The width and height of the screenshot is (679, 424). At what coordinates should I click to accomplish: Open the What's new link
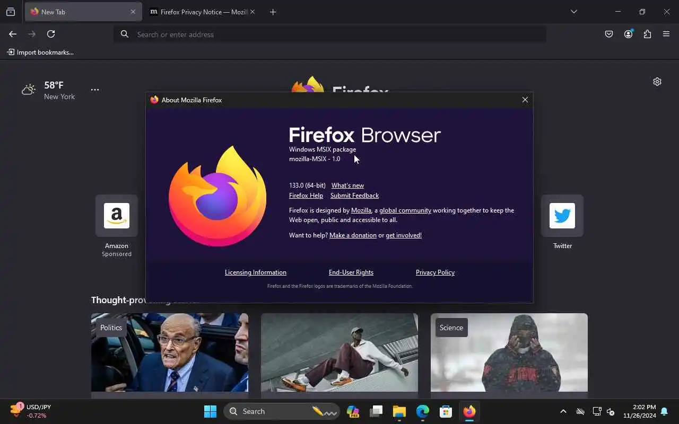coord(347,185)
